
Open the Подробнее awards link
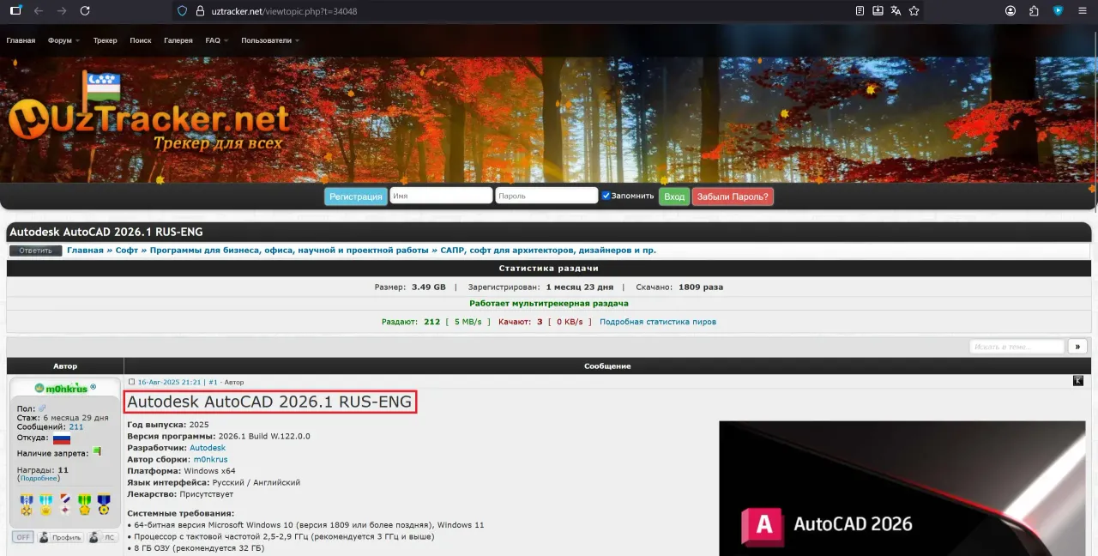click(x=39, y=479)
